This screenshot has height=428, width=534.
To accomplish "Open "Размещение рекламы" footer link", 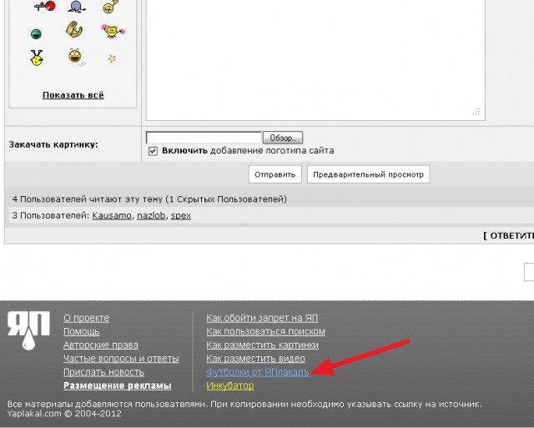I will pos(118,385).
